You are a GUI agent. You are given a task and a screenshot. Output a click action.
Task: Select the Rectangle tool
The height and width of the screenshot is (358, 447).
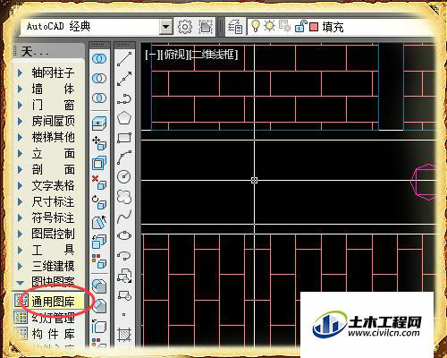pos(124,138)
